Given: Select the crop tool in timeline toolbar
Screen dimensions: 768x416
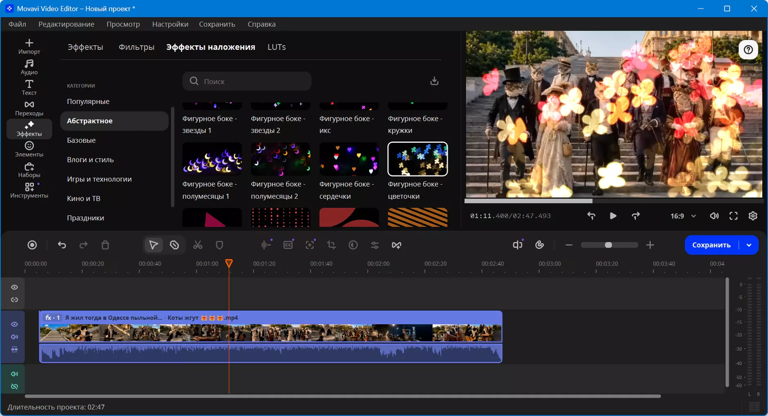Looking at the screenshot, I should pos(331,245).
